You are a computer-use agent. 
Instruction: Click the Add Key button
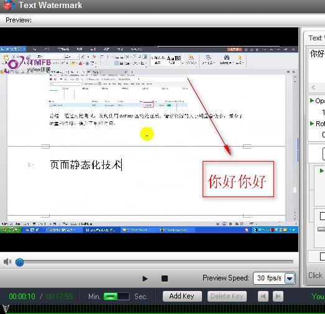(182, 296)
